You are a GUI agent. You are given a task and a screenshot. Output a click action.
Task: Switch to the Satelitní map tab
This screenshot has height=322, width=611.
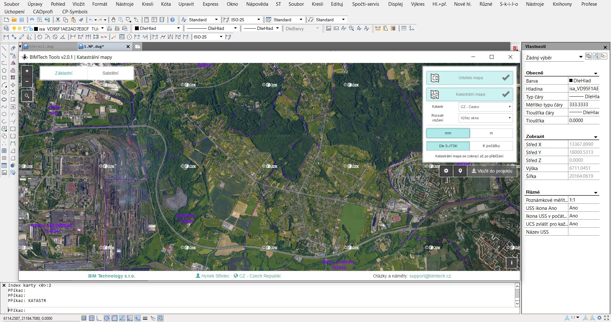110,73
